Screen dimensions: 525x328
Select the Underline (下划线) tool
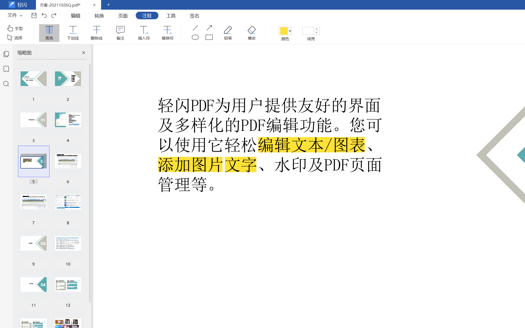pyautogui.click(x=73, y=33)
